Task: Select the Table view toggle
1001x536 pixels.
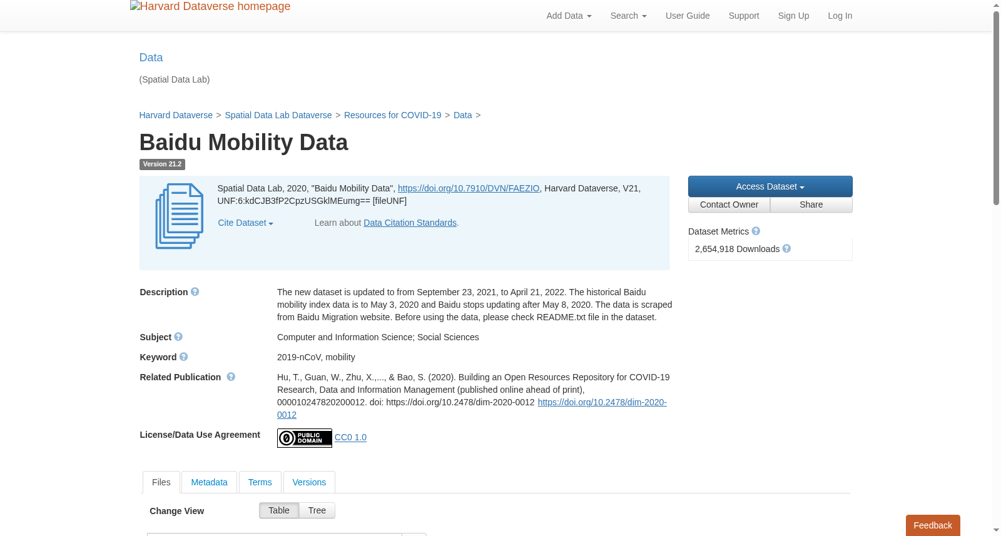Action: click(x=279, y=510)
